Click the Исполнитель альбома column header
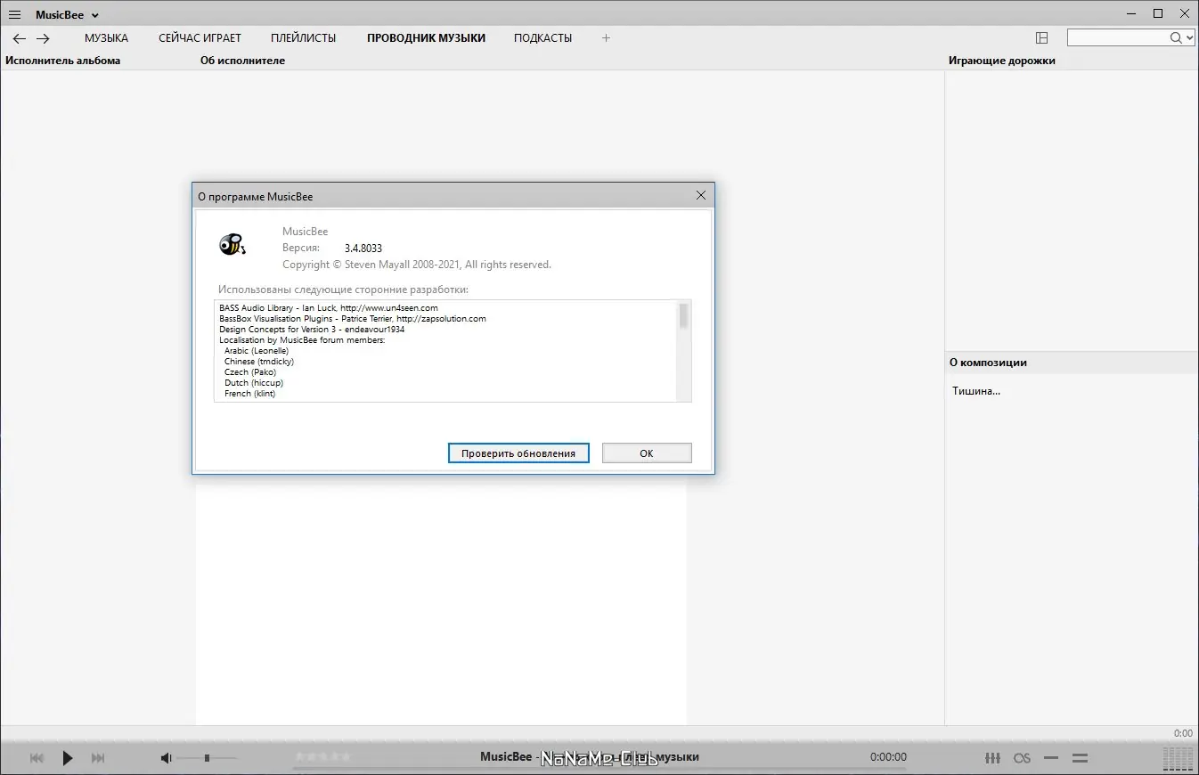The width and height of the screenshot is (1199, 775). [63, 61]
